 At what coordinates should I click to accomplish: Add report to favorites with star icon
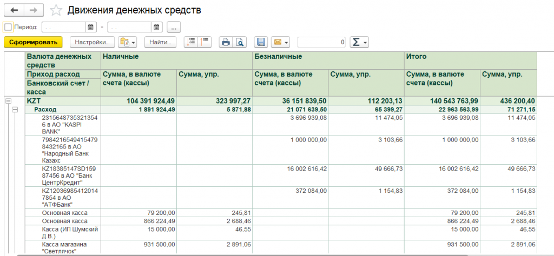(x=55, y=10)
